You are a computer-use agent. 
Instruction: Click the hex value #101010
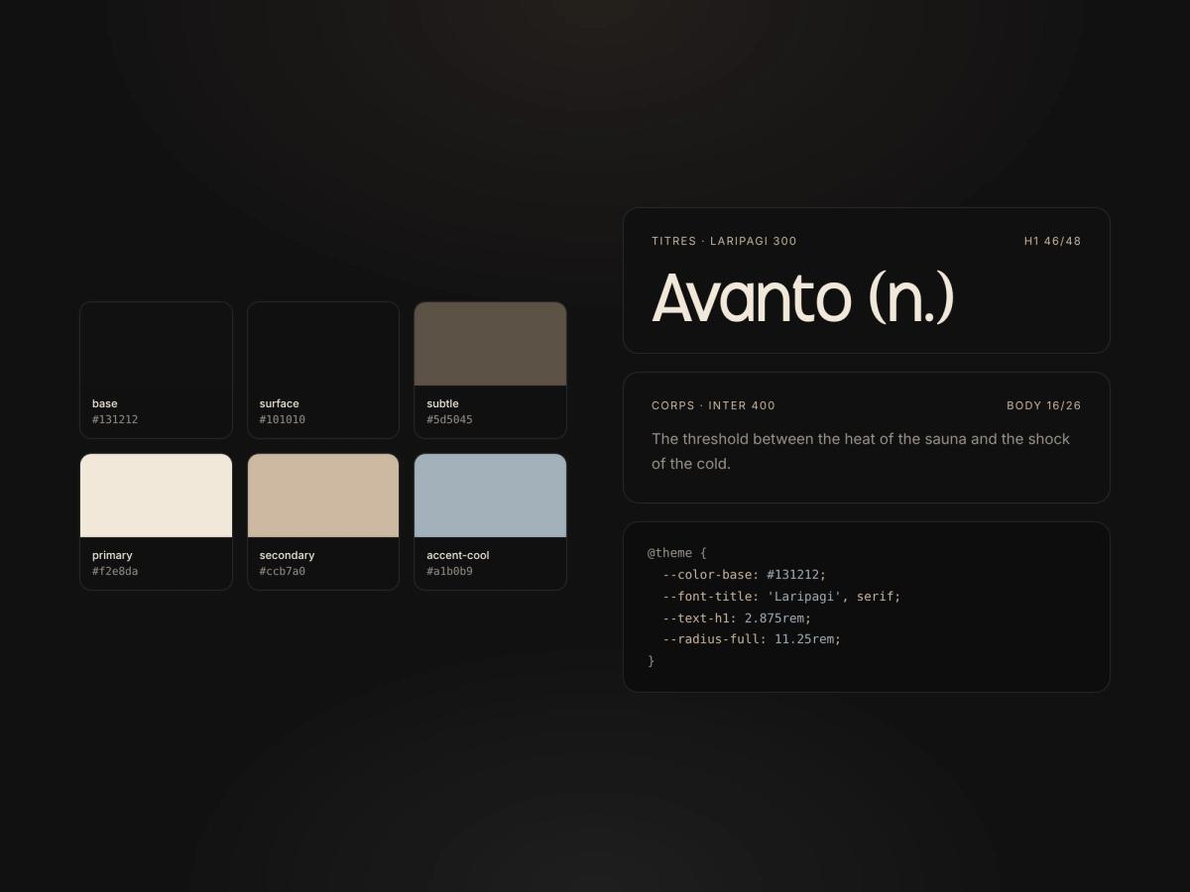pyautogui.click(x=283, y=419)
